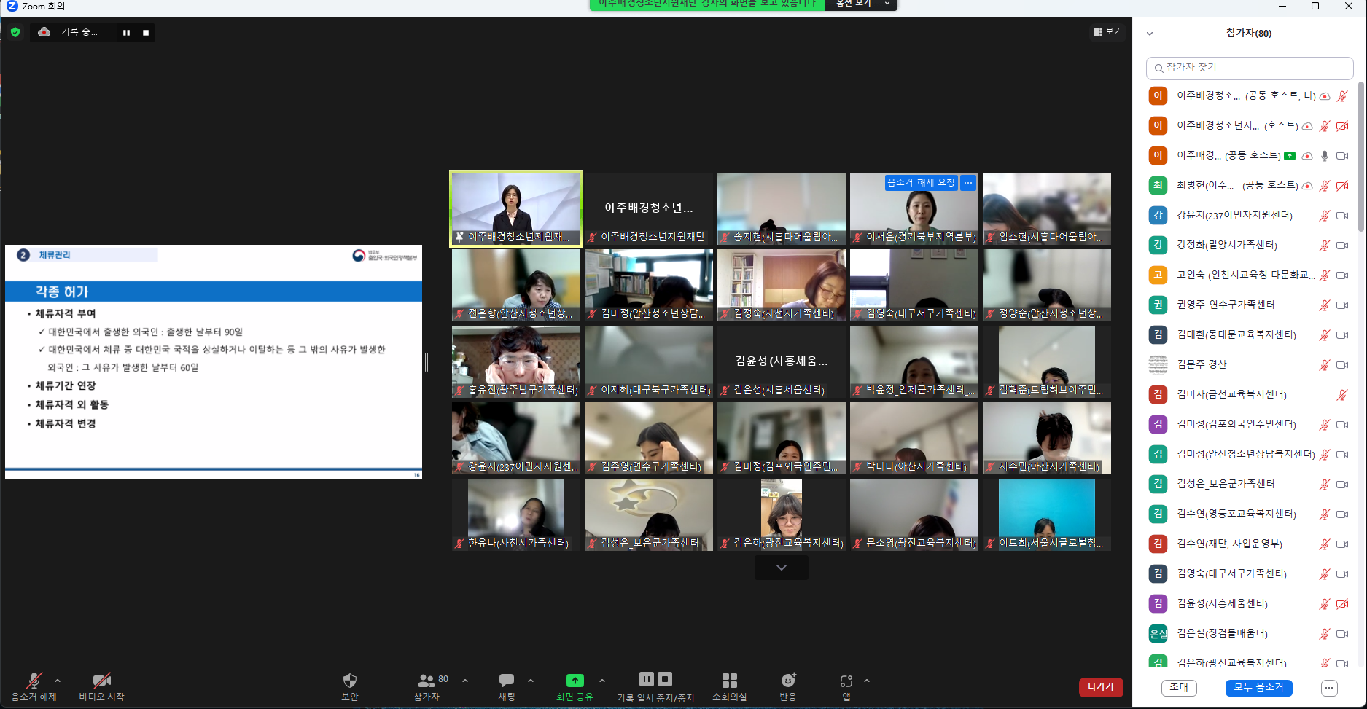
Task: Open the View layout menu
Action: click(x=1107, y=32)
